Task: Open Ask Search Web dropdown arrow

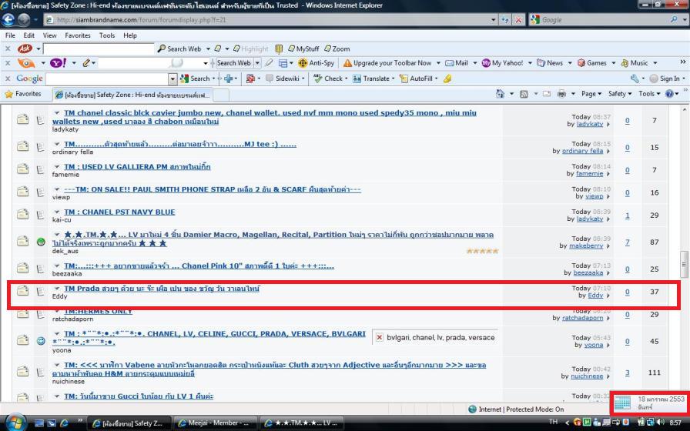Action: coord(208,48)
